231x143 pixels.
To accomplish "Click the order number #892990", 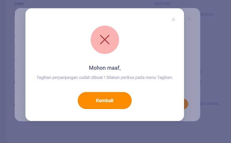I will [162, 4].
